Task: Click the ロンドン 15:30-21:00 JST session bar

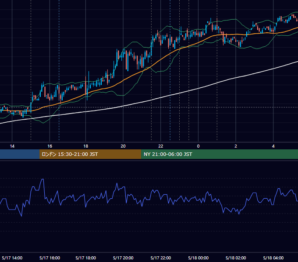Action: tap(90, 154)
